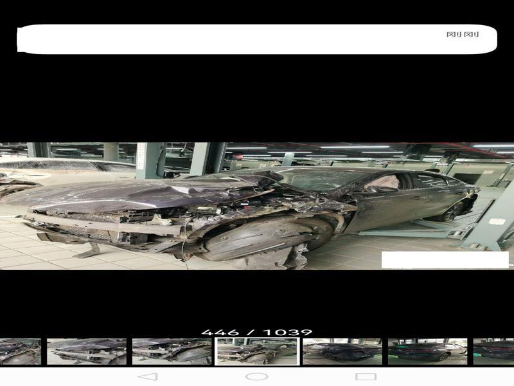Open the thumbnail just right of the highlighted one
The image size is (514, 386).
(342, 352)
